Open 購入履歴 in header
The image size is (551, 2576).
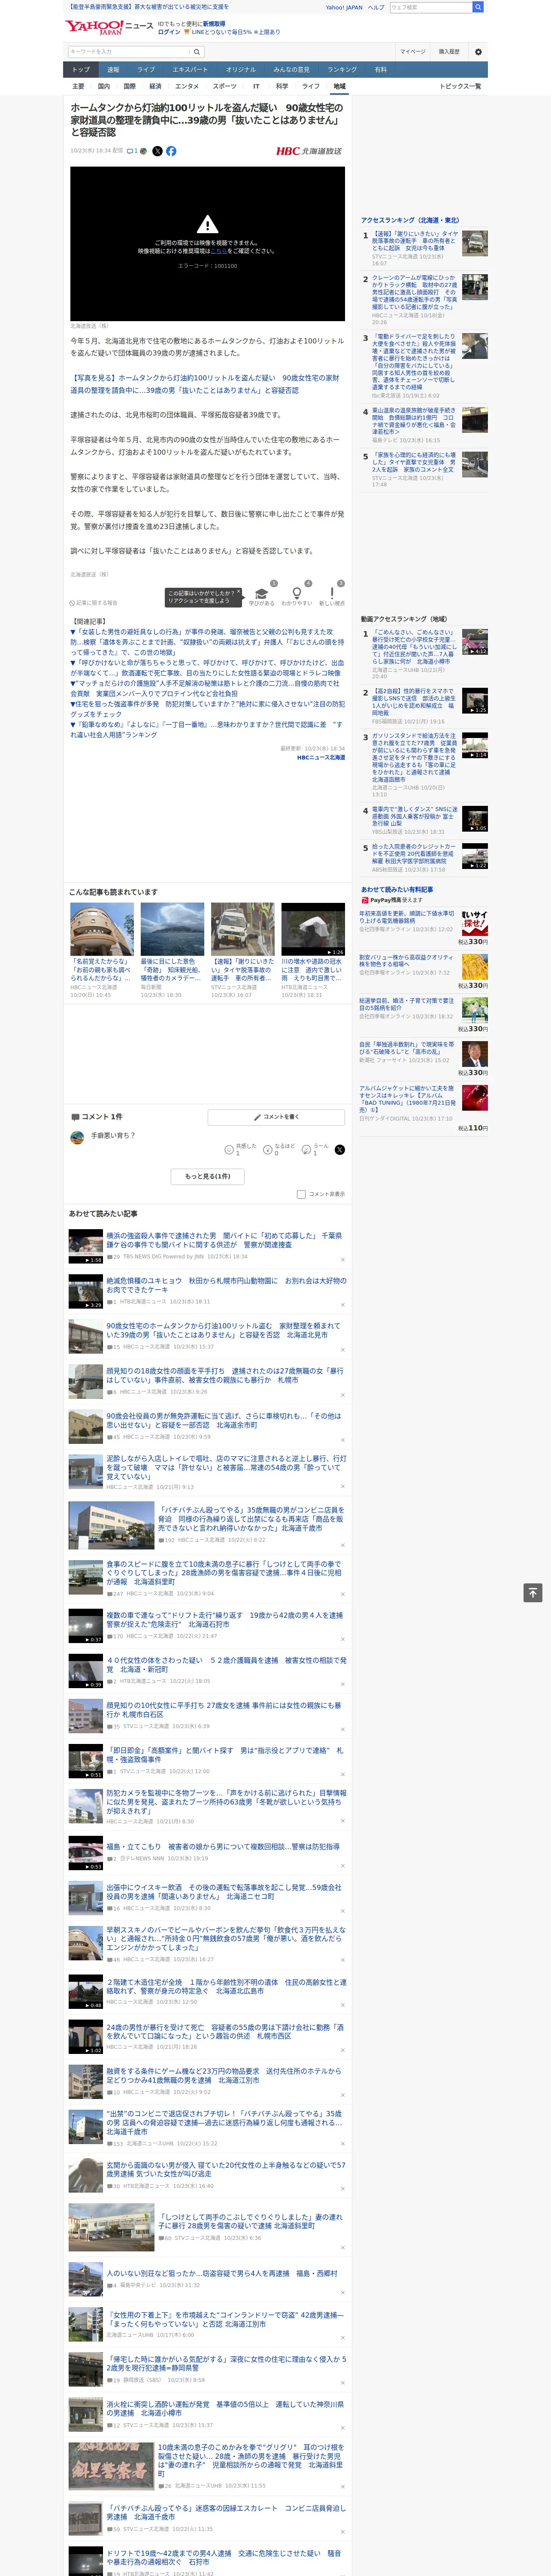(449, 51)
